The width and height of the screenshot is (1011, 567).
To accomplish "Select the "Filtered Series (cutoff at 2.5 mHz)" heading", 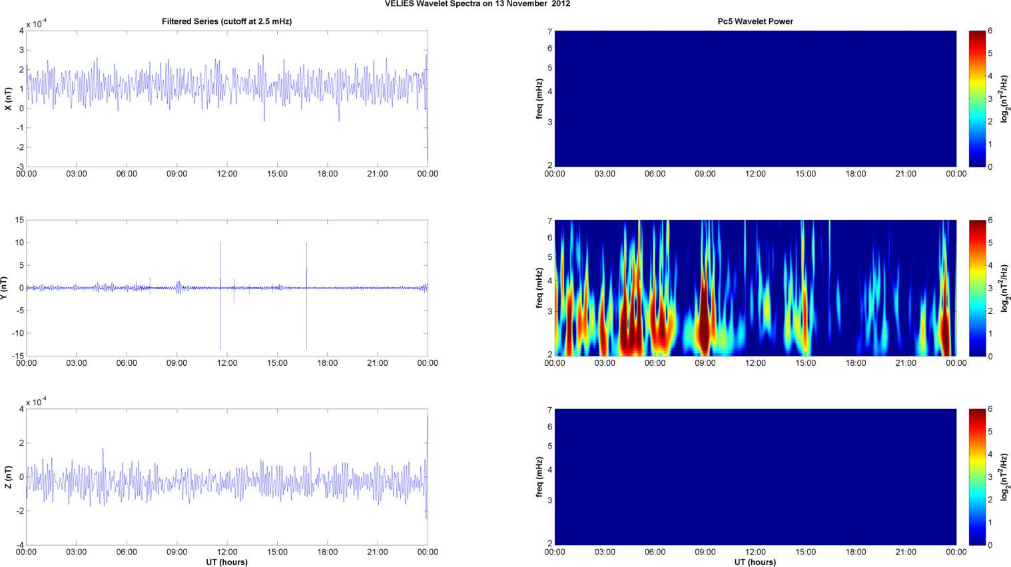I will 226,21.
